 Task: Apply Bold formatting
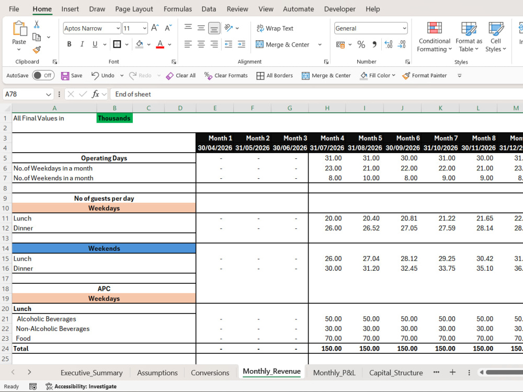pyautogui.click(x=69, y=44)
